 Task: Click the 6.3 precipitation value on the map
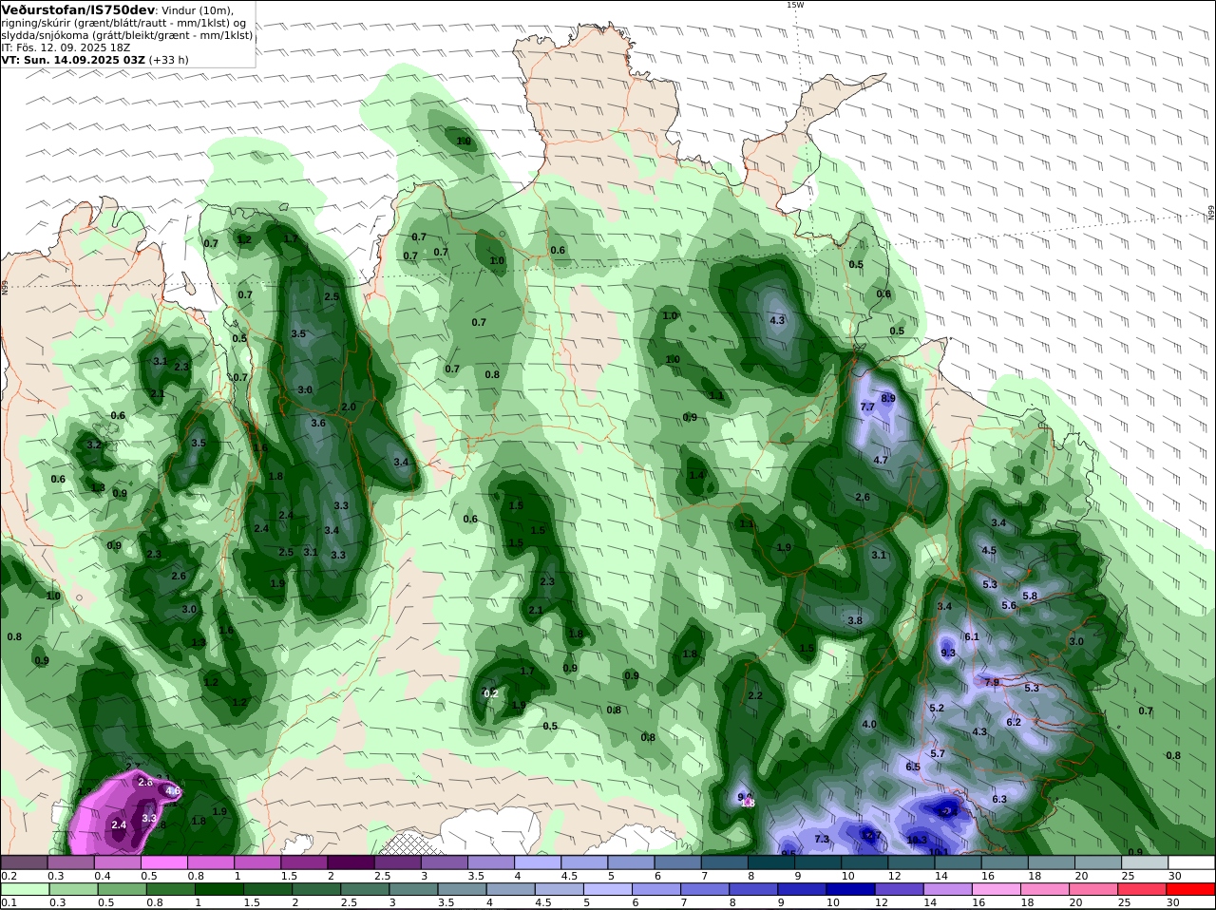[x=999, y=799]
